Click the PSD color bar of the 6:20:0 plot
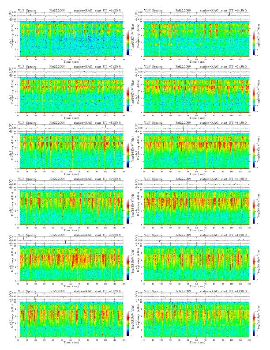This screenshot has height=350, width=270. point(128,43)
